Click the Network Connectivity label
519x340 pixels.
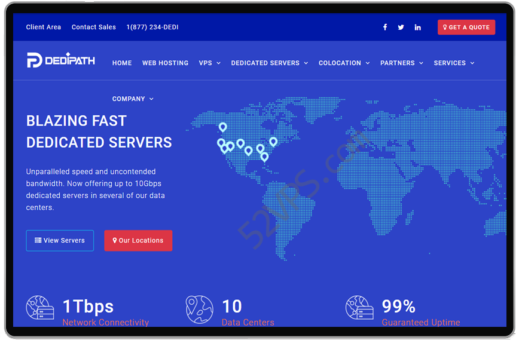tap(106, 322)
